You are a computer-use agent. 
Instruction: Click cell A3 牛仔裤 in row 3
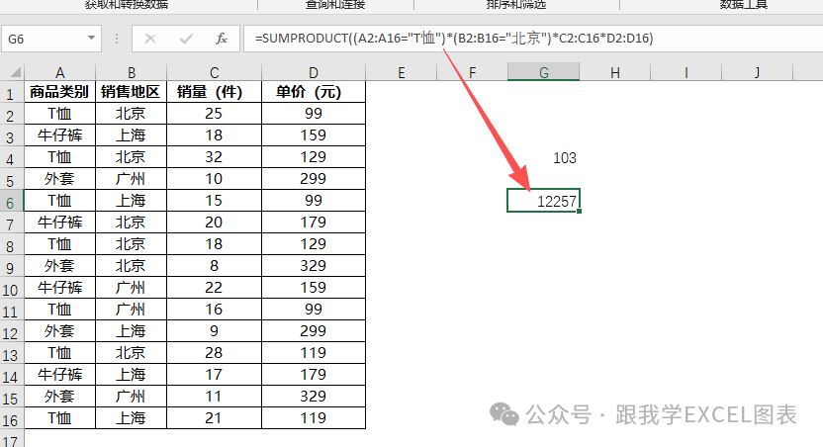tap(59, 134)
